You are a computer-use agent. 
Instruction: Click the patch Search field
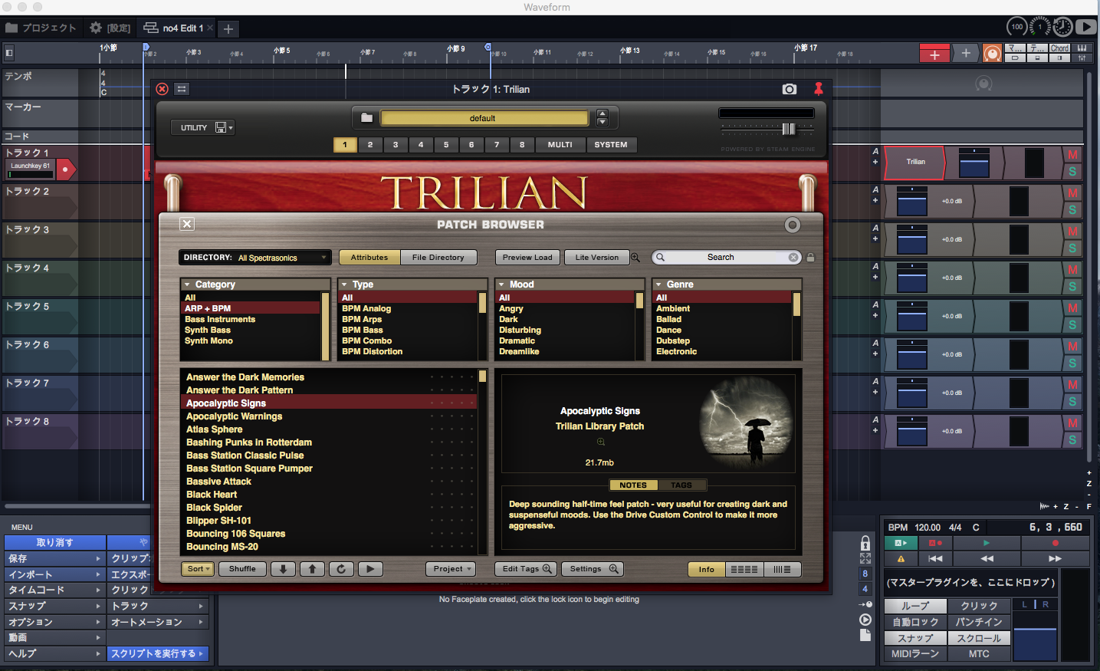[726, 258]
